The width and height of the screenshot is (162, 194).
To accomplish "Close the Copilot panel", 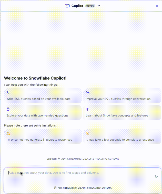I will [x=157, y=6].
